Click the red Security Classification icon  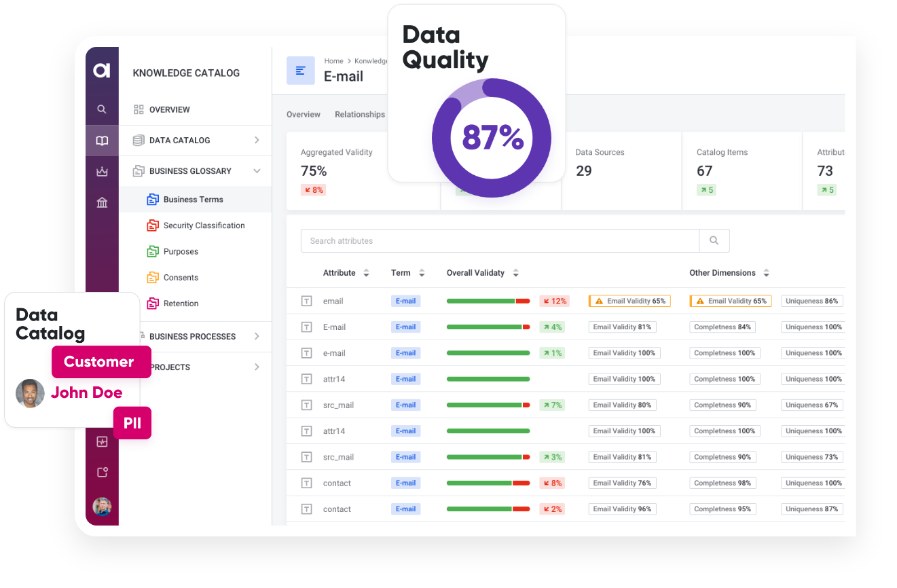tap(153, 225)
